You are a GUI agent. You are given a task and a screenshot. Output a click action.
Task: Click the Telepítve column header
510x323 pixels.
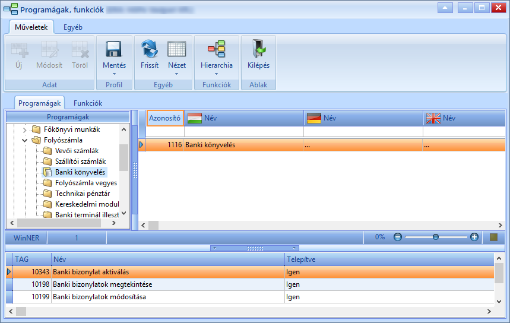click(389, 259)
